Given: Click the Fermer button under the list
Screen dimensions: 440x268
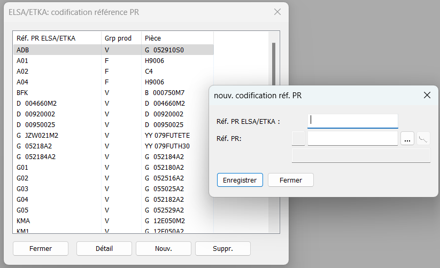Looking at the screenshot, I should (41, 248).
